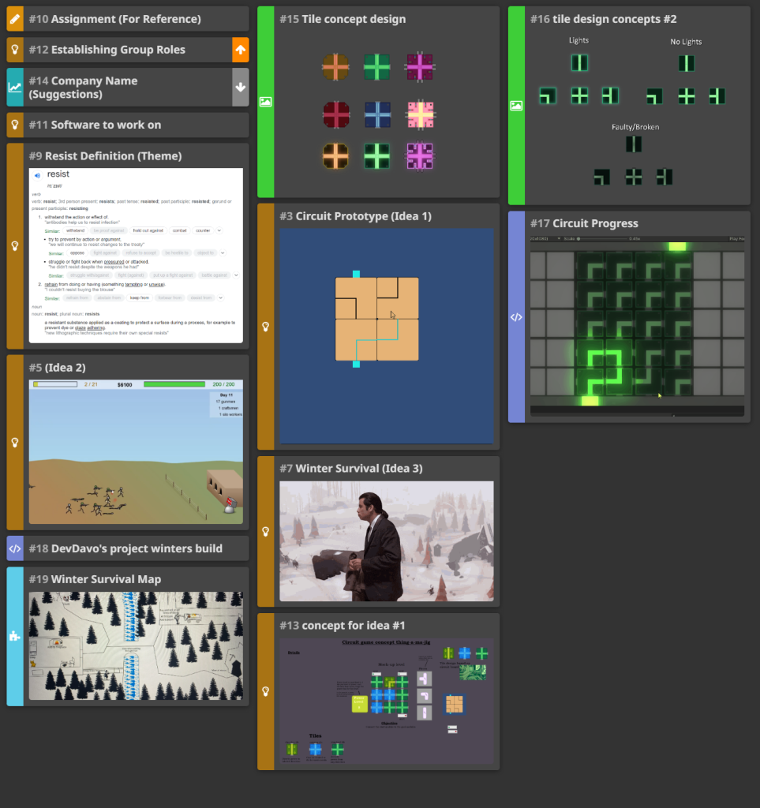The image size is (760, 808).
Task: Open Winter Survival Map drawing thumbnail
Action: click(136, 645)
